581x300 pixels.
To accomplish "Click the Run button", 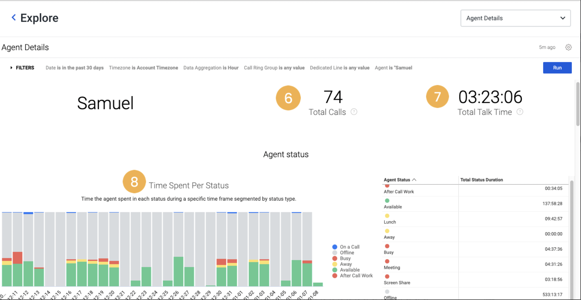I will 557,68.
